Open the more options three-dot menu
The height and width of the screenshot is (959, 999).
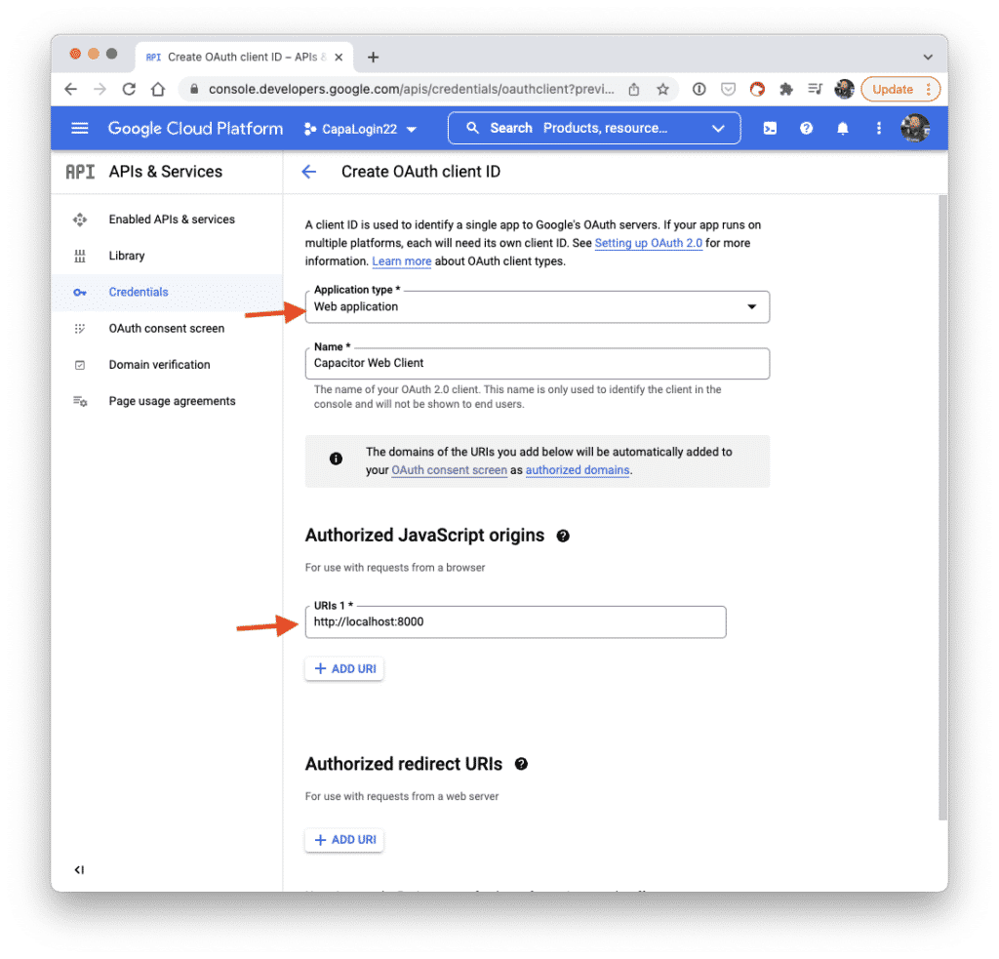879,128
